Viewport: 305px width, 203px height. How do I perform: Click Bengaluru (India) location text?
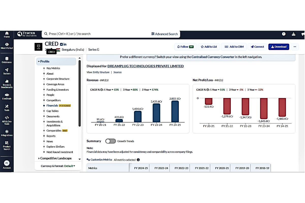coord(73,49)
